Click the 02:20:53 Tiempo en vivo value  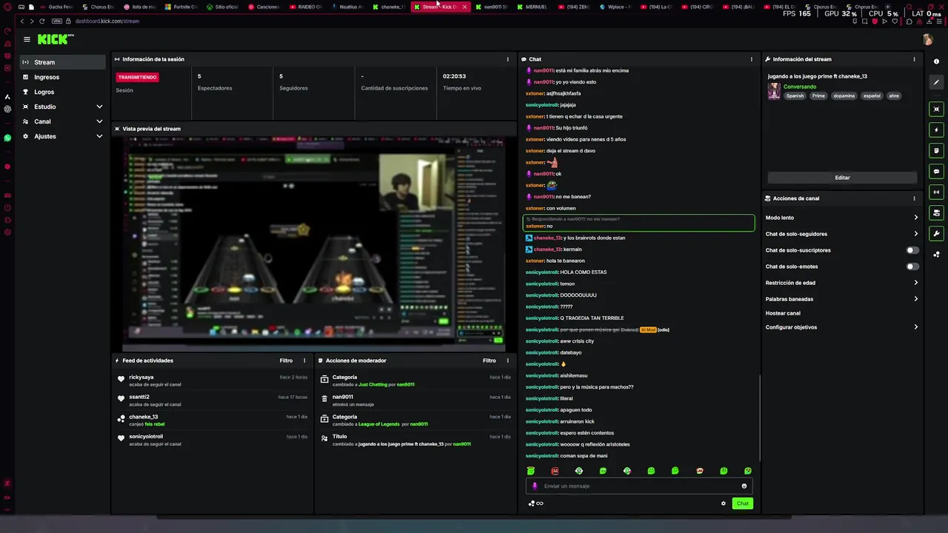tap(454, 76)
